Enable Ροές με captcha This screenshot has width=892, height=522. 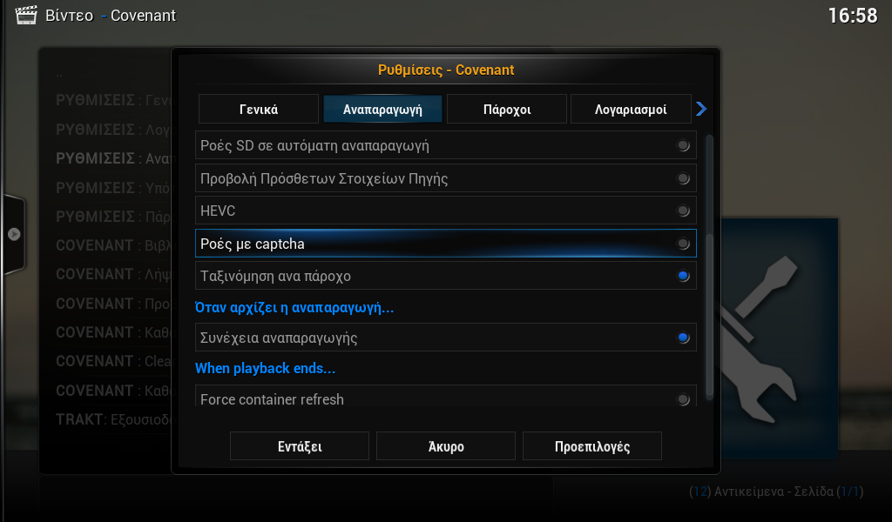point(445,244)
